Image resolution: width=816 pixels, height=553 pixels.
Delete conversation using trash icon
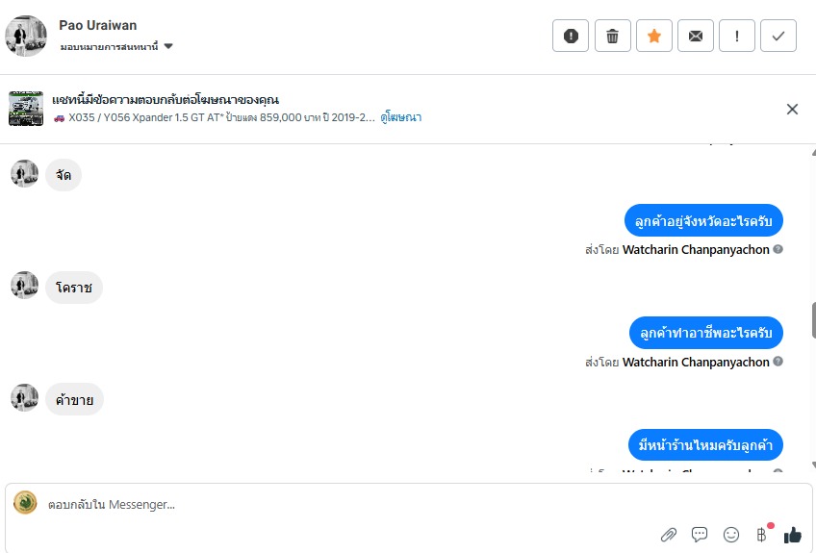point(612,36)
